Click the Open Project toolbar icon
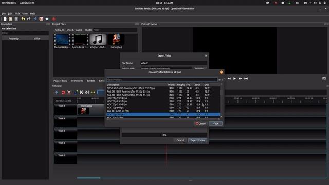329x185 pixels. coord(10,19)
